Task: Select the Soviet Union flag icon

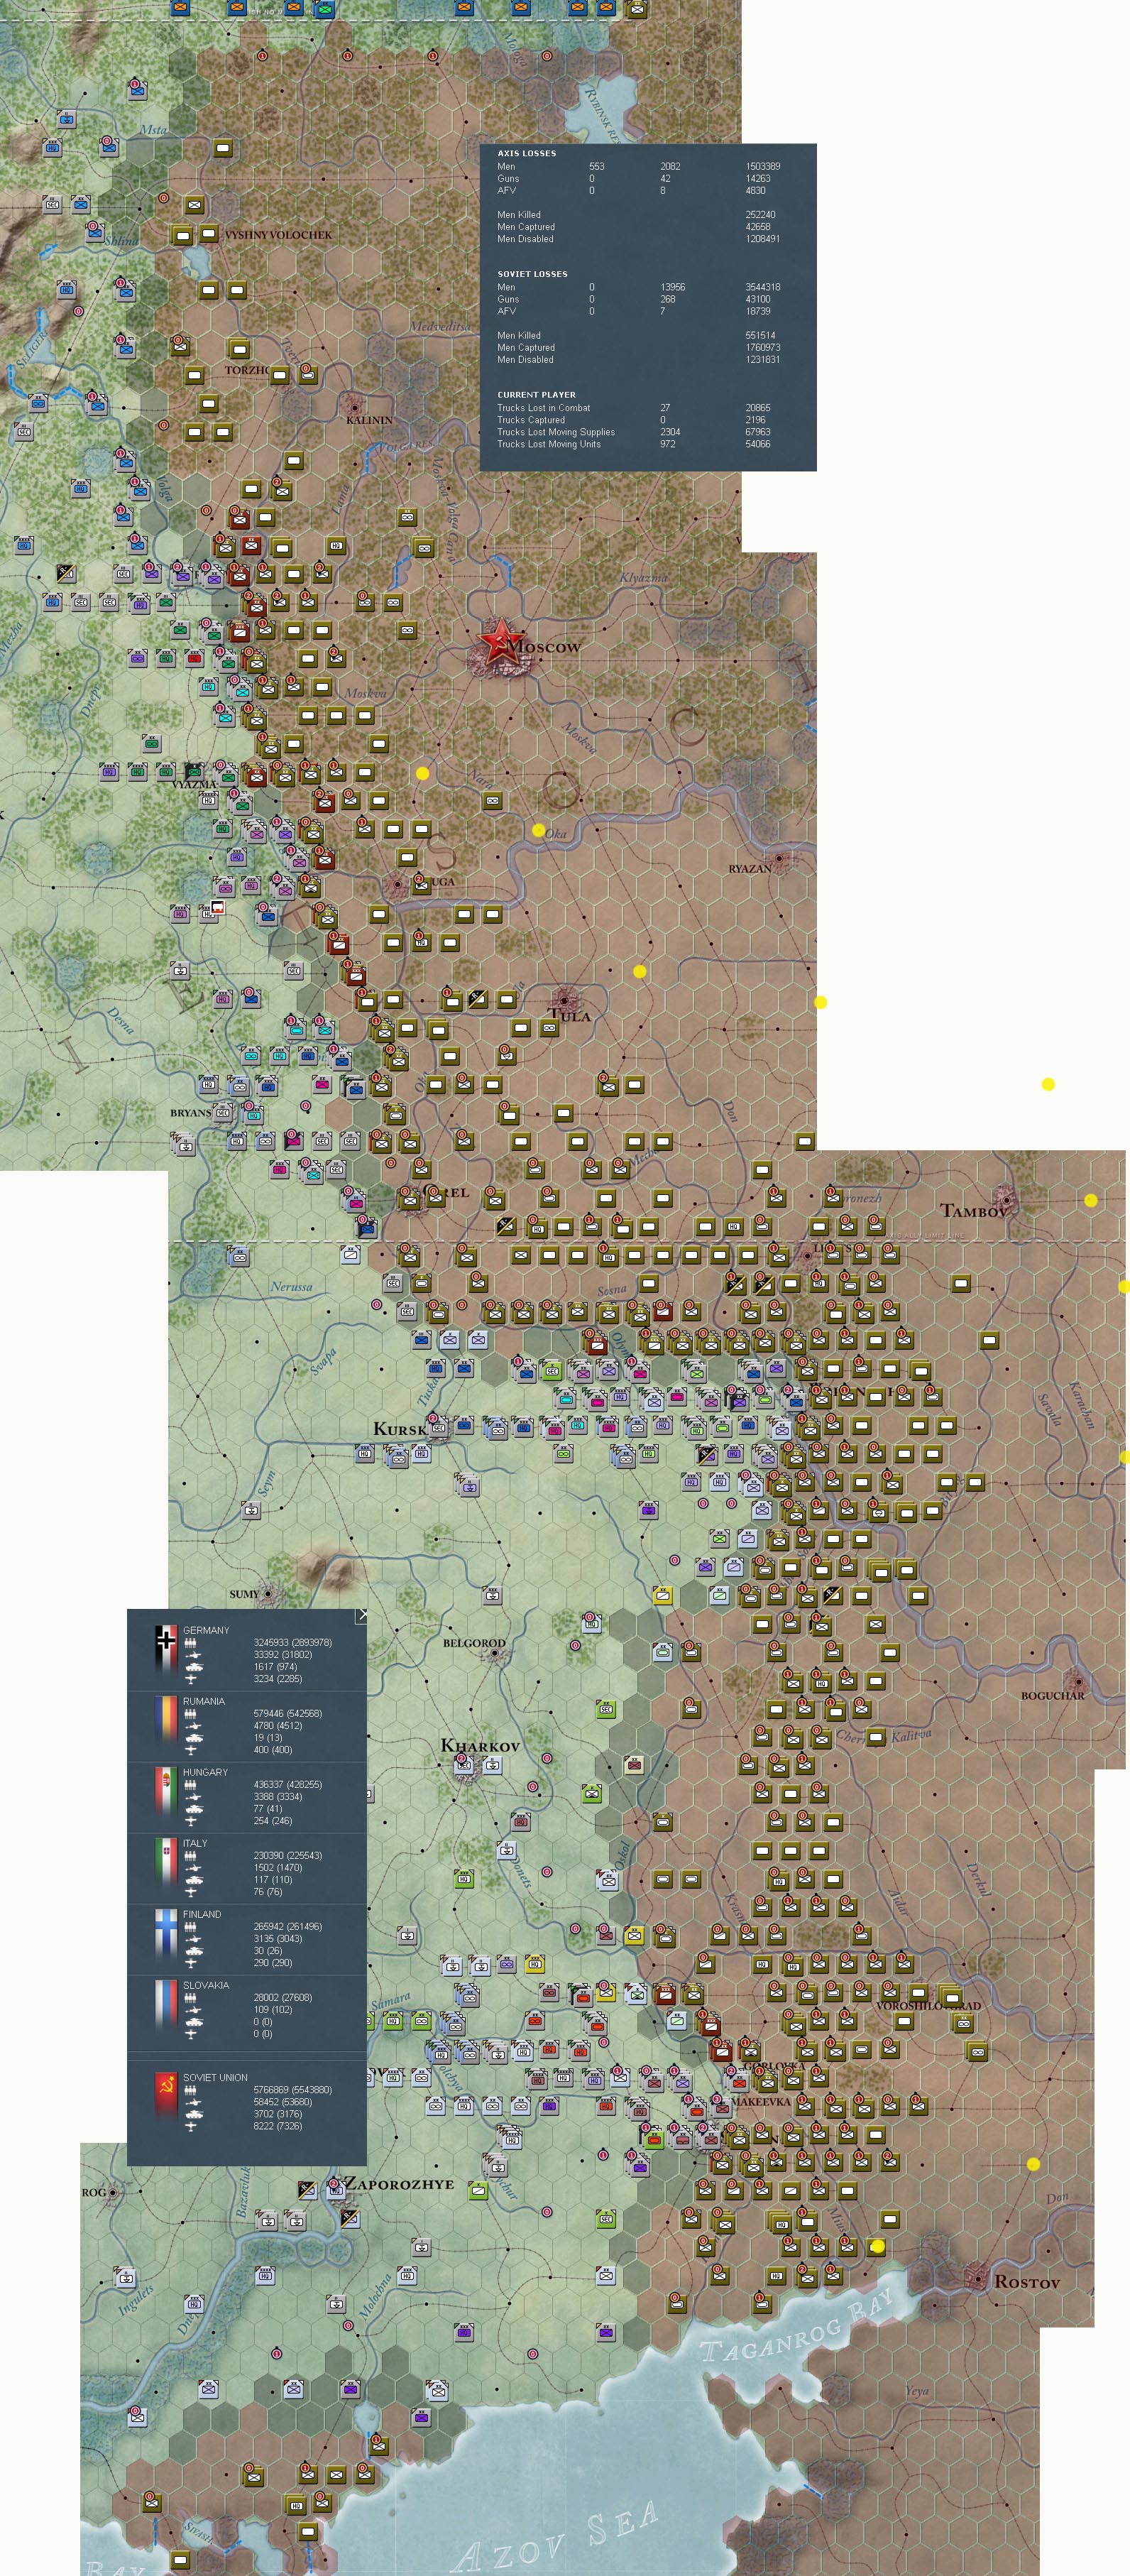Action: tap(165, 2096)
